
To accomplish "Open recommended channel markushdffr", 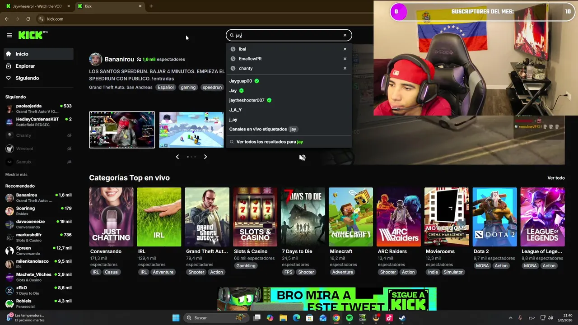I will coord(39,237).
